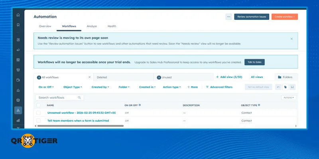319x159 pixels.
Task: Click the Add view (3/50) link
Action: coord(229,77)
